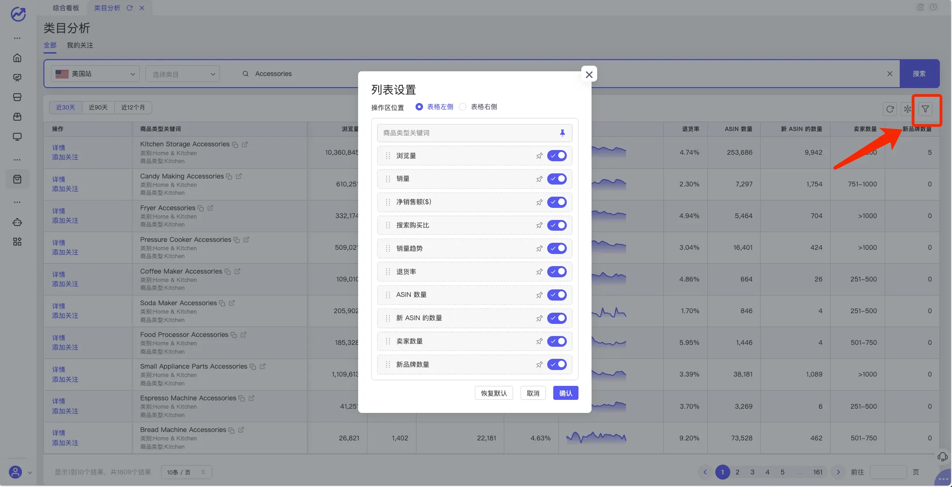Image resolution: width=952 pixels, height=487 pixels.
Task: Expand the user account menu chevron
Action: pos(30,473)
